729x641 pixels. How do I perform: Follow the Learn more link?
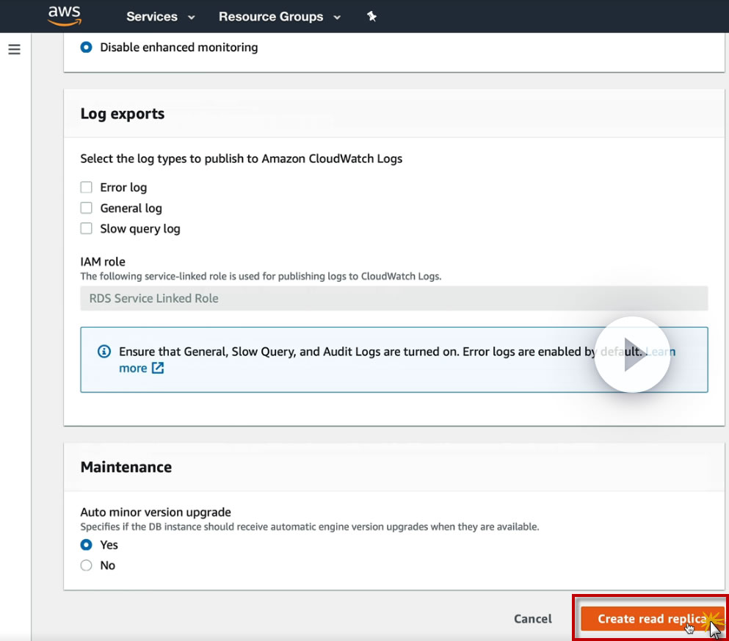133,369
